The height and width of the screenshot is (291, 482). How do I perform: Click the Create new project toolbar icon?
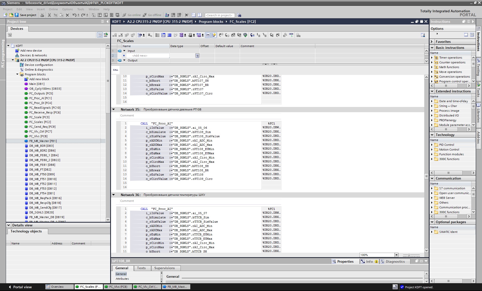point(5,15)
